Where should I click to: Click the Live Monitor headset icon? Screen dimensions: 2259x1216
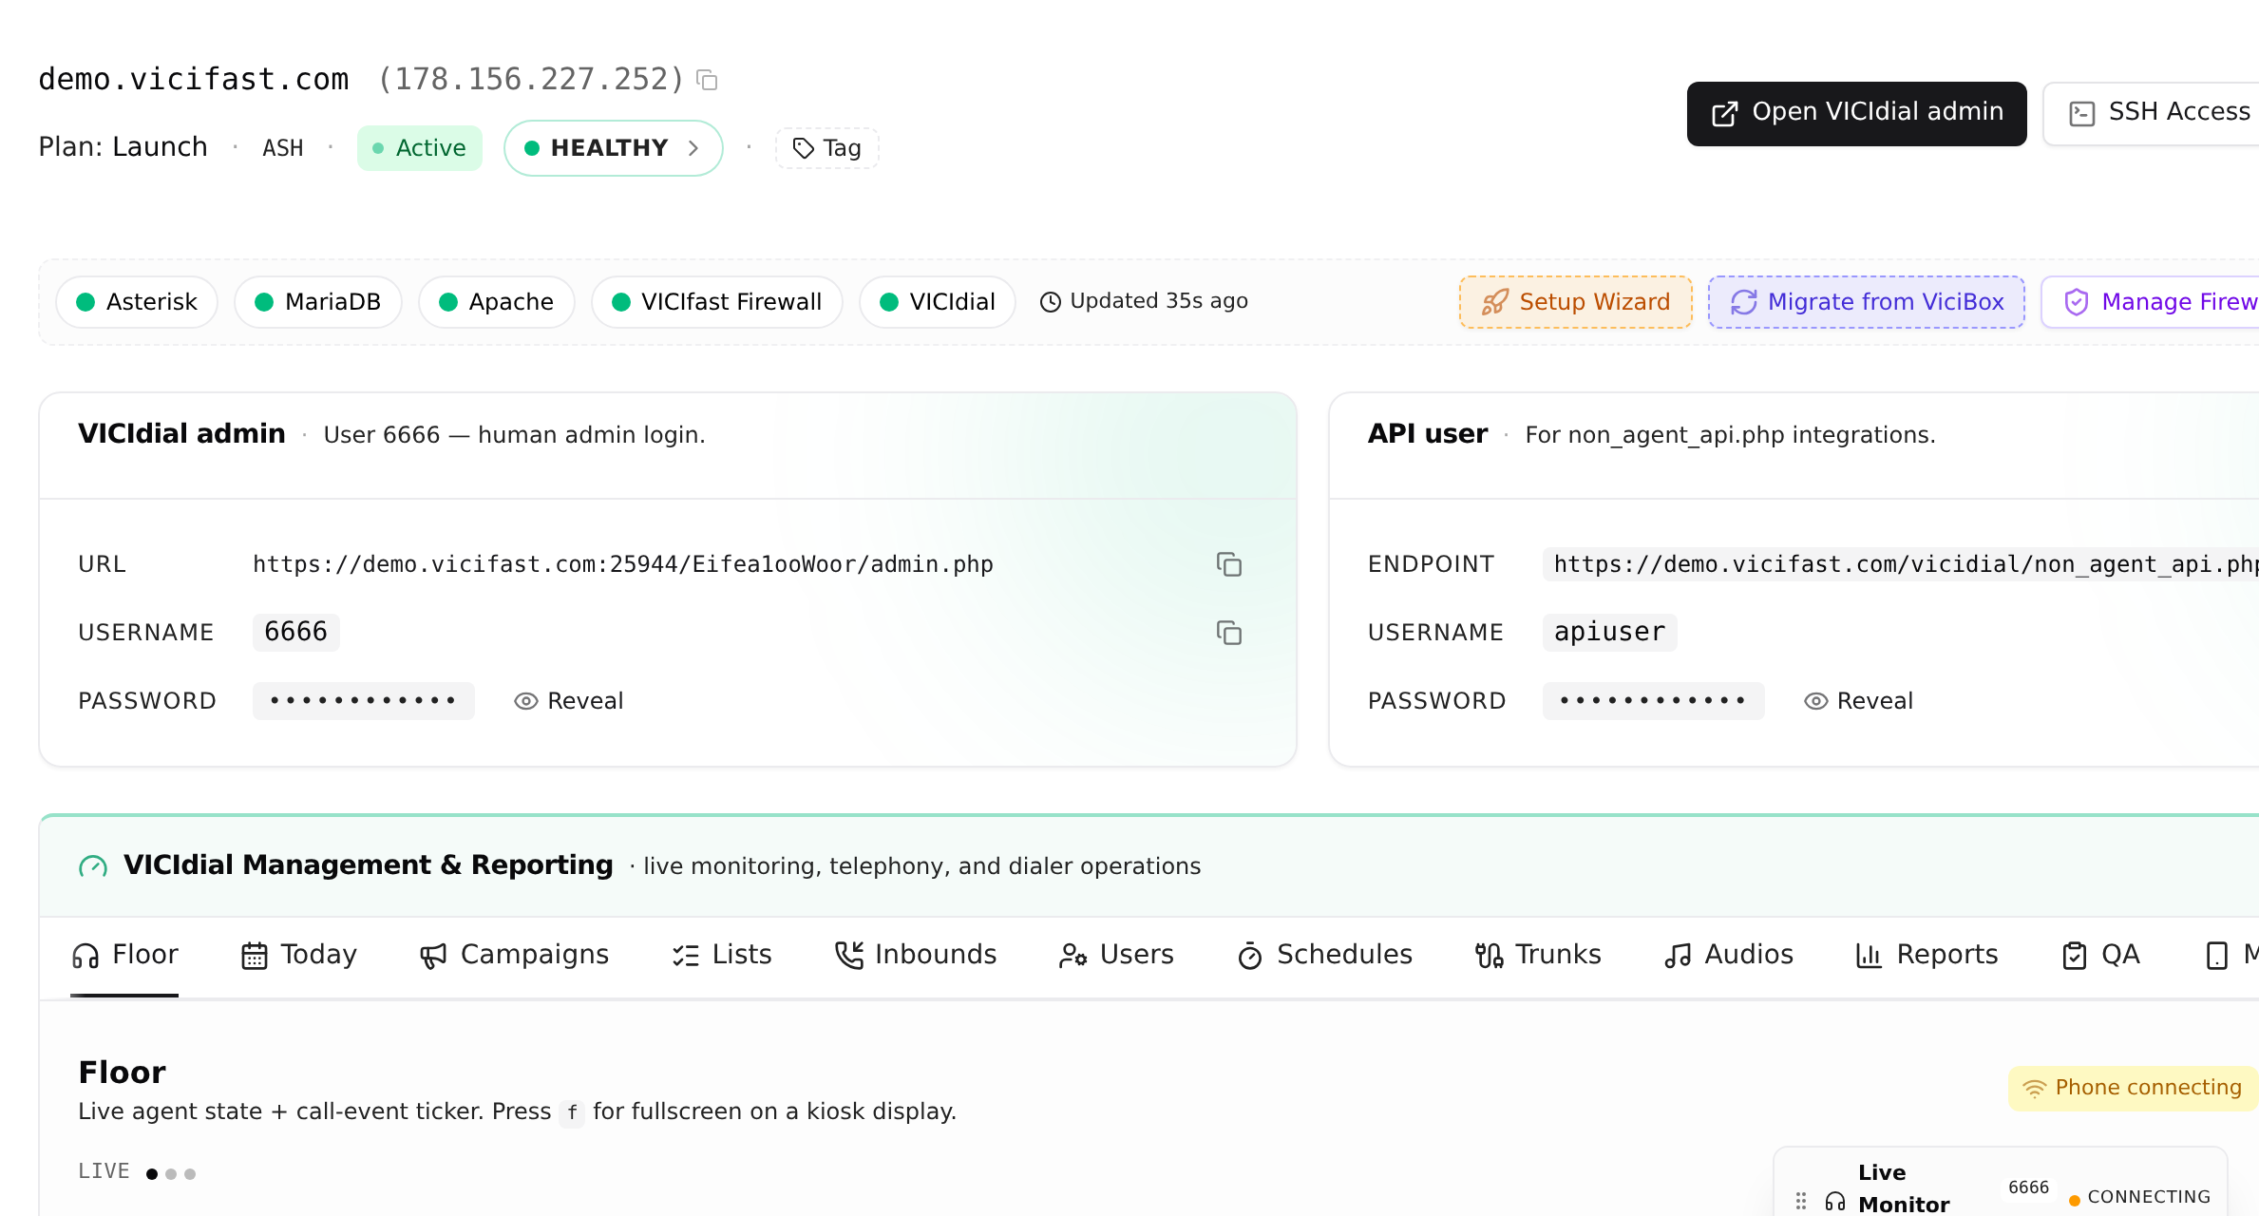point(1835,1202)
